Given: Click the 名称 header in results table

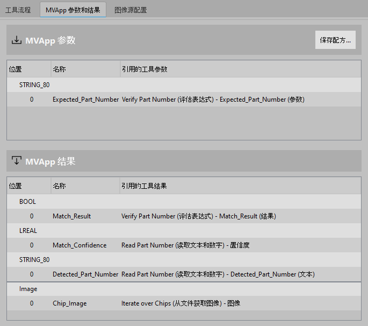Looking at the screenshot, I should (x=60, y=186).
